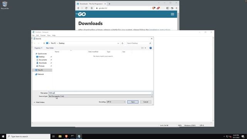247x139 pixels.
Task: Show hidden system tray icons
Action: click(224, 136)
